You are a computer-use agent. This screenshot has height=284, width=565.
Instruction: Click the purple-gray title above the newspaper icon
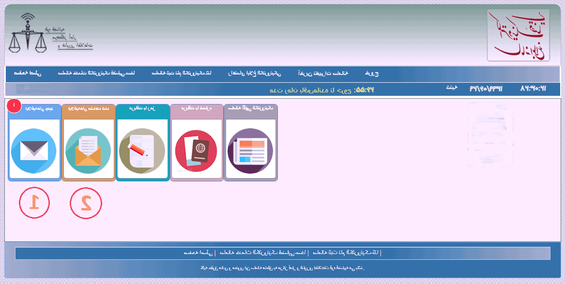[250, 109]
